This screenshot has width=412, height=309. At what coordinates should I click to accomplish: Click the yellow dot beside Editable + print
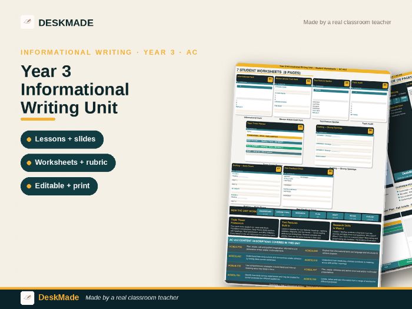(x=29, y=186)
